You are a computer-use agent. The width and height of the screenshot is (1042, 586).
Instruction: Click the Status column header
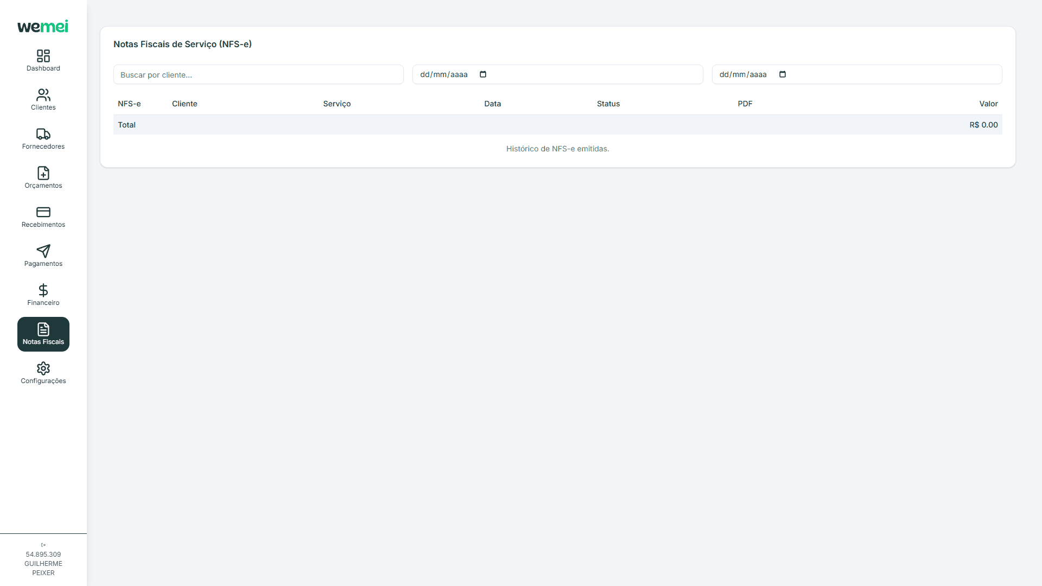pos(608,104)
